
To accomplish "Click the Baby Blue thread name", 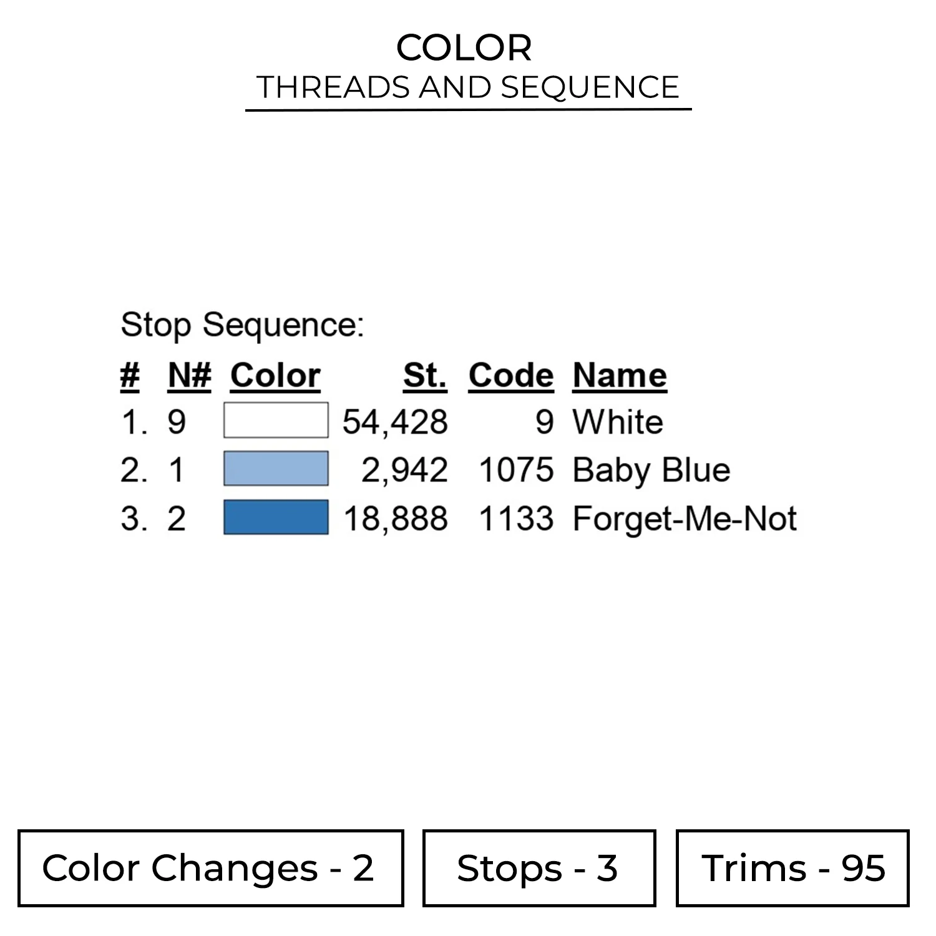I will click(651, 470).
